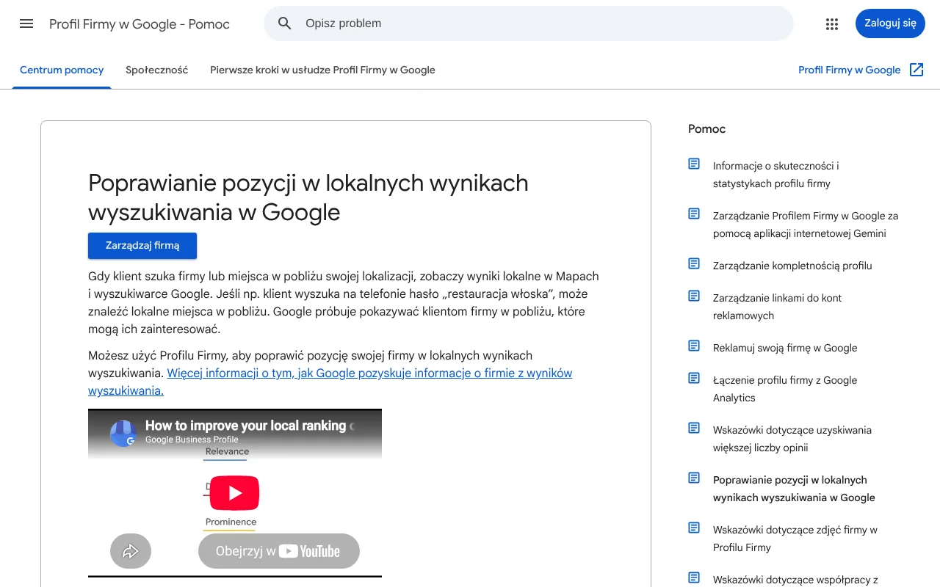Open Reklamuj swoją firmę w Google article

pos(785,348)
